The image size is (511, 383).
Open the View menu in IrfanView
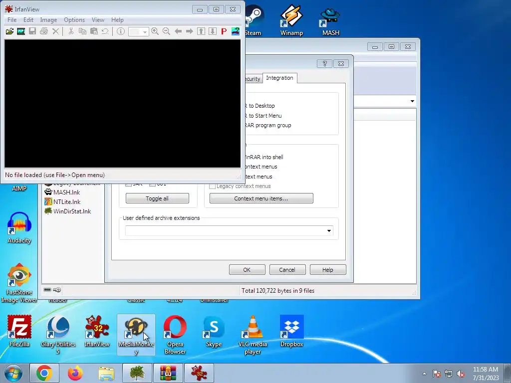(98, 20)
